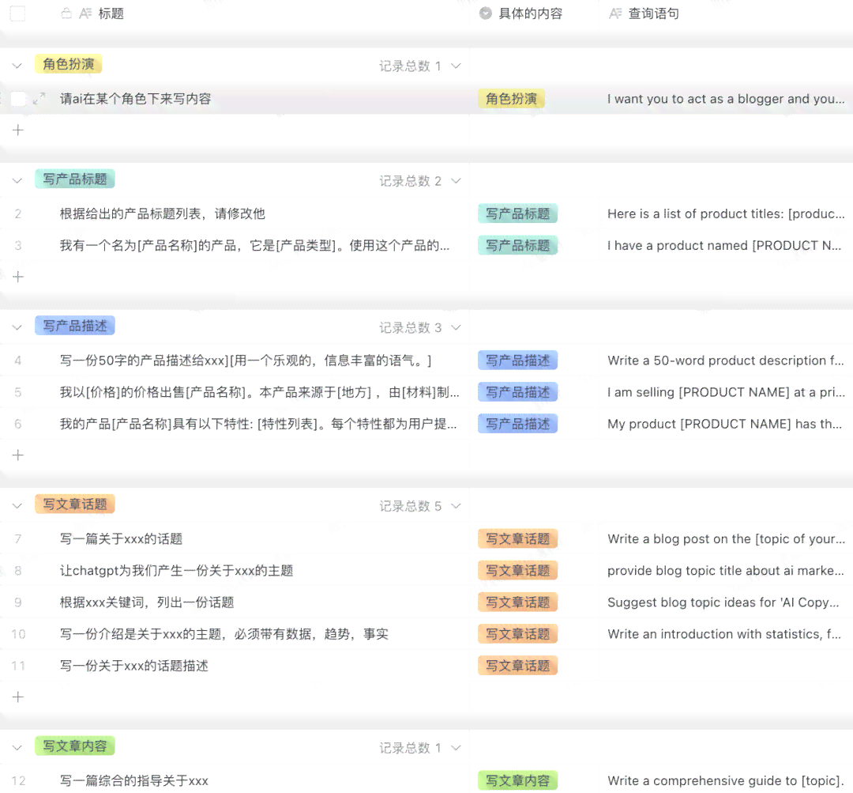The width and height of the screenshot is (853, 793).
Task: Open query 'I am selling [PRODUCT NAME]'
Action: 727,392
